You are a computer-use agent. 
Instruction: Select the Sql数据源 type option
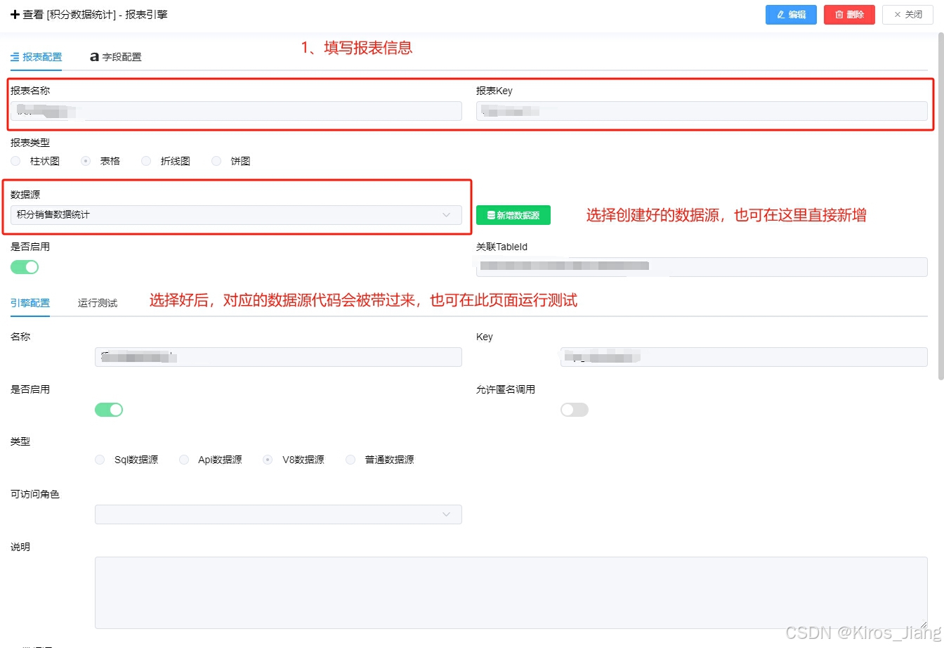tap(100, 460)
